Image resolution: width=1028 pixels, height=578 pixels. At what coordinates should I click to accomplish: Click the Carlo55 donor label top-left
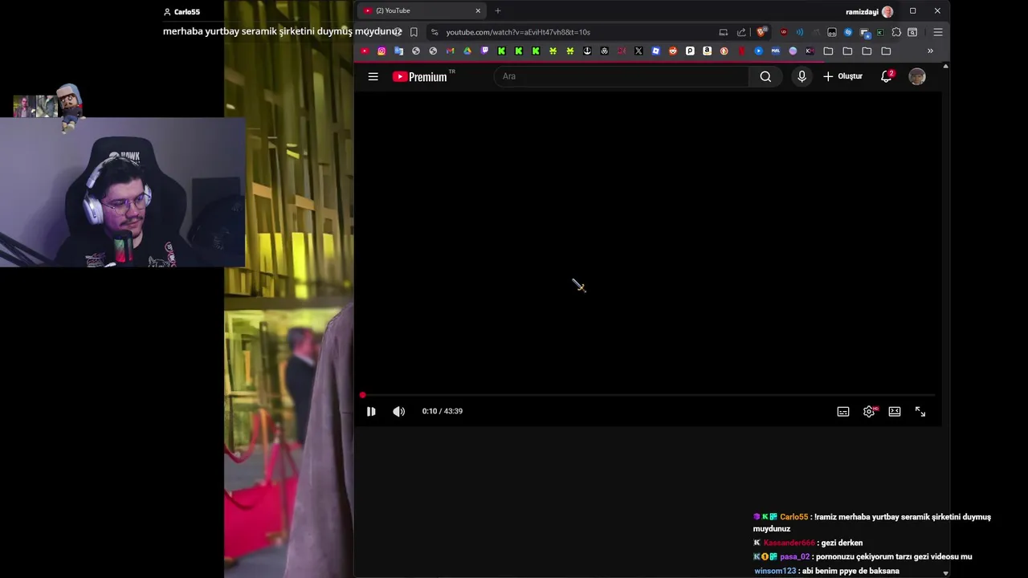click(x=182, y=12)
